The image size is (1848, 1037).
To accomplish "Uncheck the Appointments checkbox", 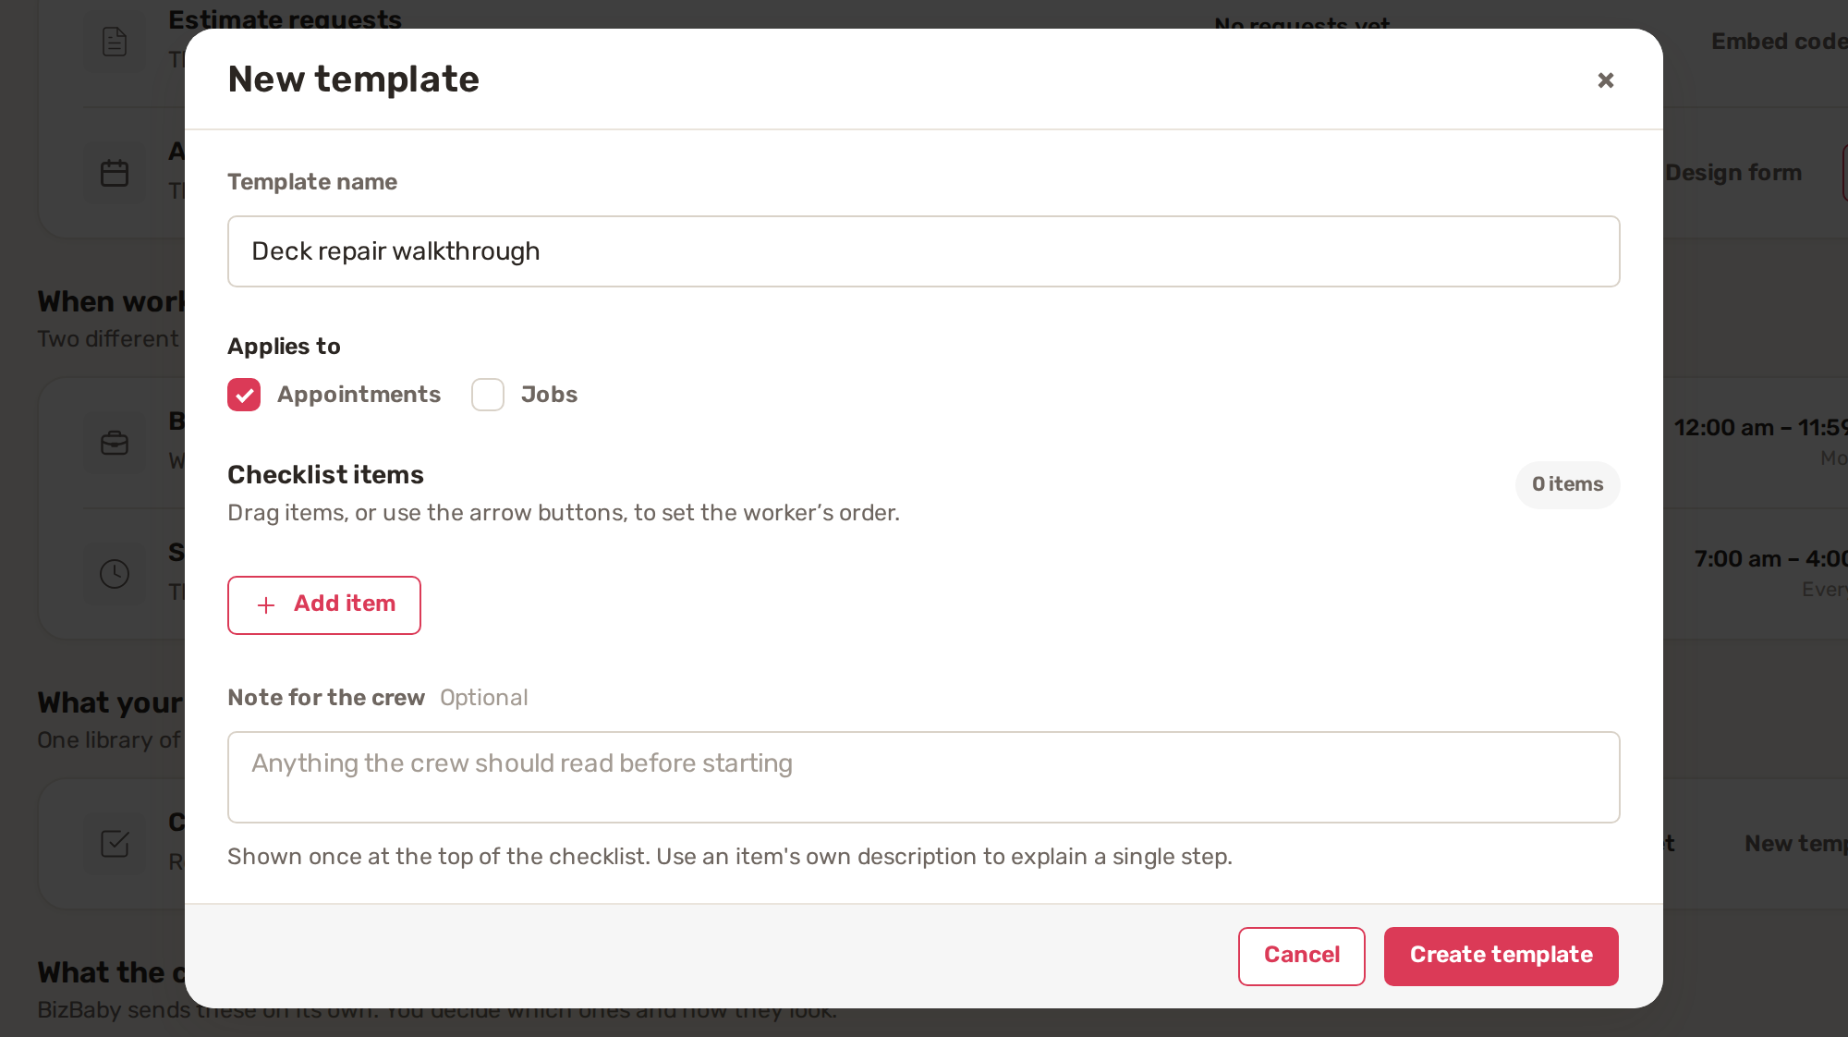I will [244, 395].
